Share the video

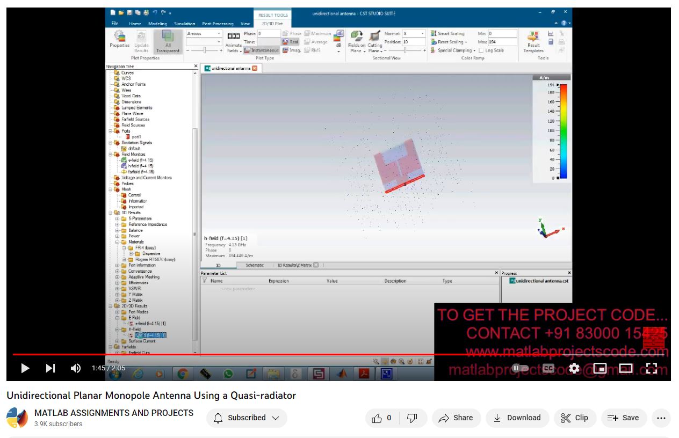(x=456, y=418)
